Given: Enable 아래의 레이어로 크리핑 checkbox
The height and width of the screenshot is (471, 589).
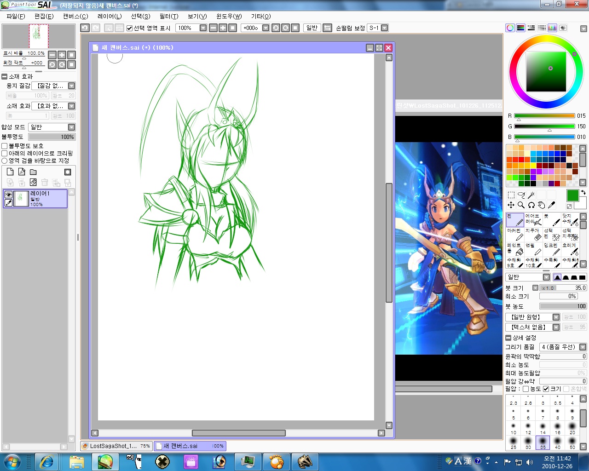Looking at the screenshot, I should pos(5,153).
